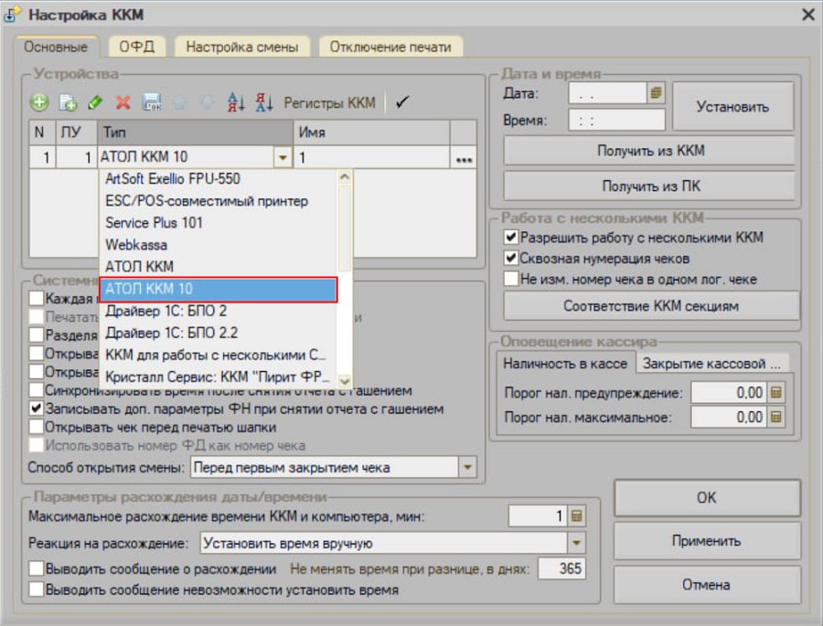Image resolution: width=823 pixels, height=626 pixels.
Task: Open the calendar picker next to Дата
Action: click(x=656, y=93)
